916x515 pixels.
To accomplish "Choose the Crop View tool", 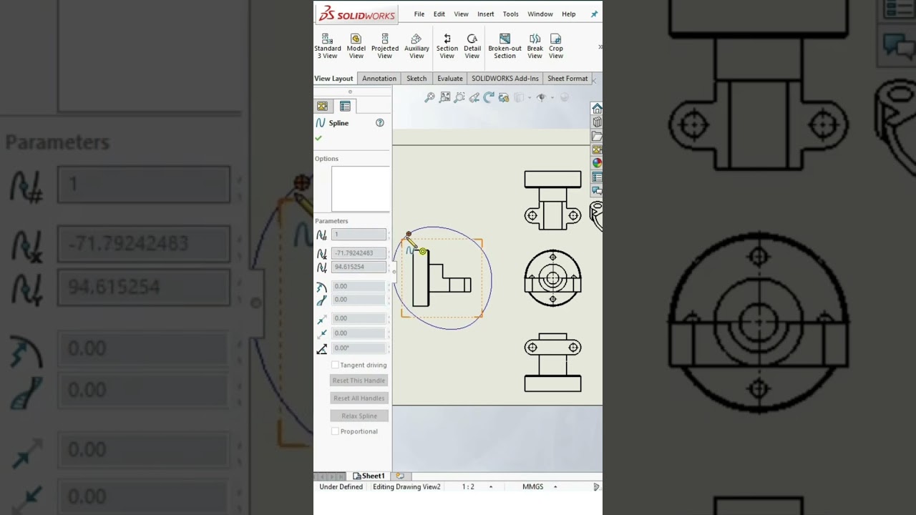I will pyautogui.click(x=556, y=46).
